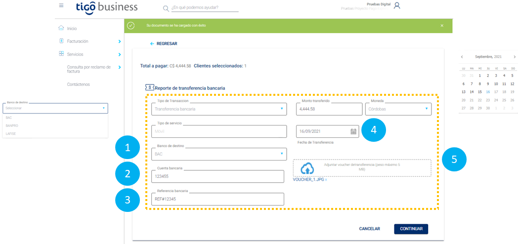The width and height of the screenshot is (518, 244).
Task: Click the CANCELAR button
Action: 370,229
